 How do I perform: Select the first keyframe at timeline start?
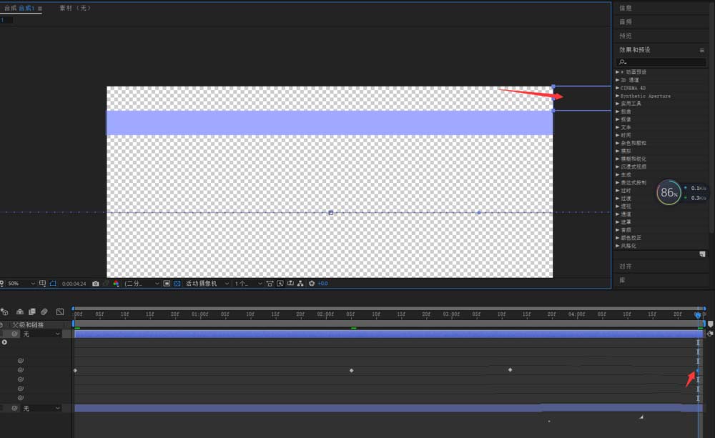[x=75, y=371]
